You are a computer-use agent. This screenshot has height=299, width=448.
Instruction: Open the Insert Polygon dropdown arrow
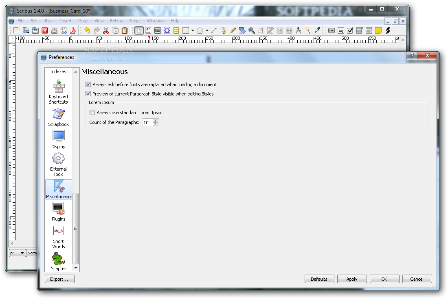point(207,30)
